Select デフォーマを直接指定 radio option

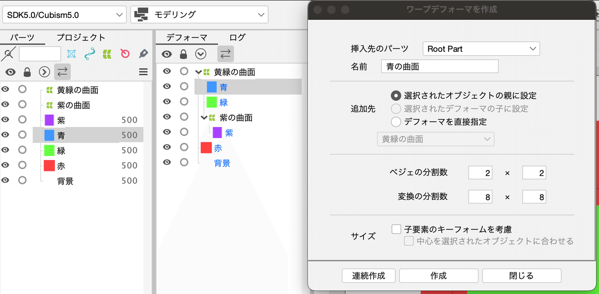396,122
